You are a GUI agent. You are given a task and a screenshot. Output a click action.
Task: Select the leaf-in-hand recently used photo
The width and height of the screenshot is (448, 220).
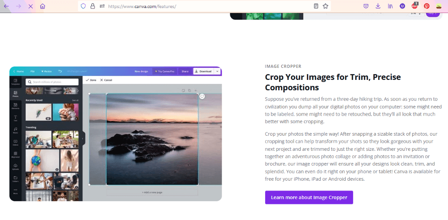coord(39,112)
